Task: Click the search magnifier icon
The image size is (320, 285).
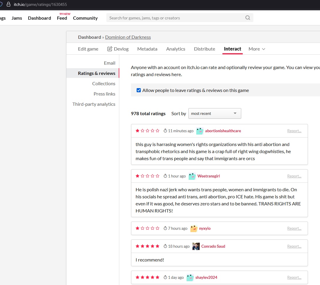Action: coord(247,18)
